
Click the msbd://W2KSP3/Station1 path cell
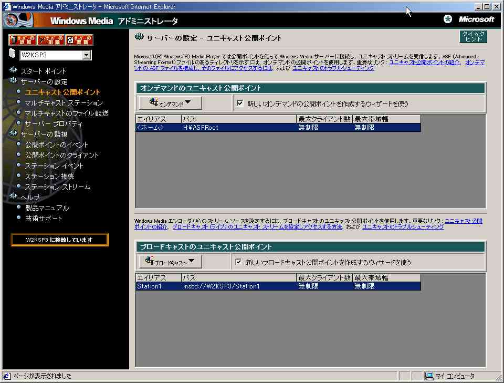238,286
